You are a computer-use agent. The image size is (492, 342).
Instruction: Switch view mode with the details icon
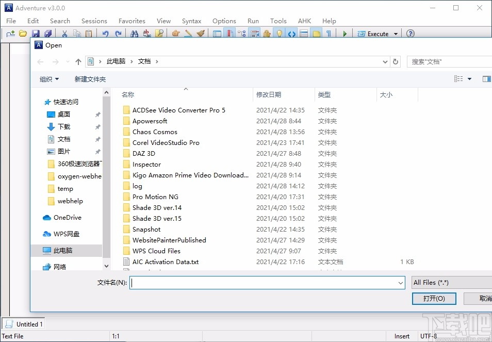tap(458, 78)
